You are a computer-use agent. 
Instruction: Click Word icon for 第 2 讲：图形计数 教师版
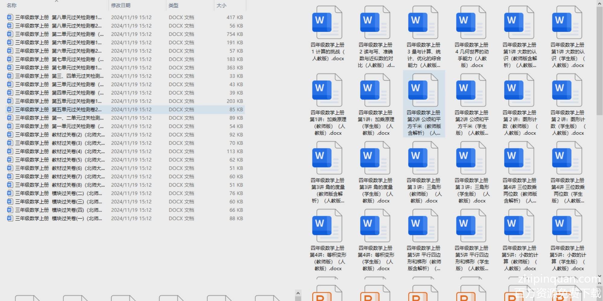(x=519, y=90)
